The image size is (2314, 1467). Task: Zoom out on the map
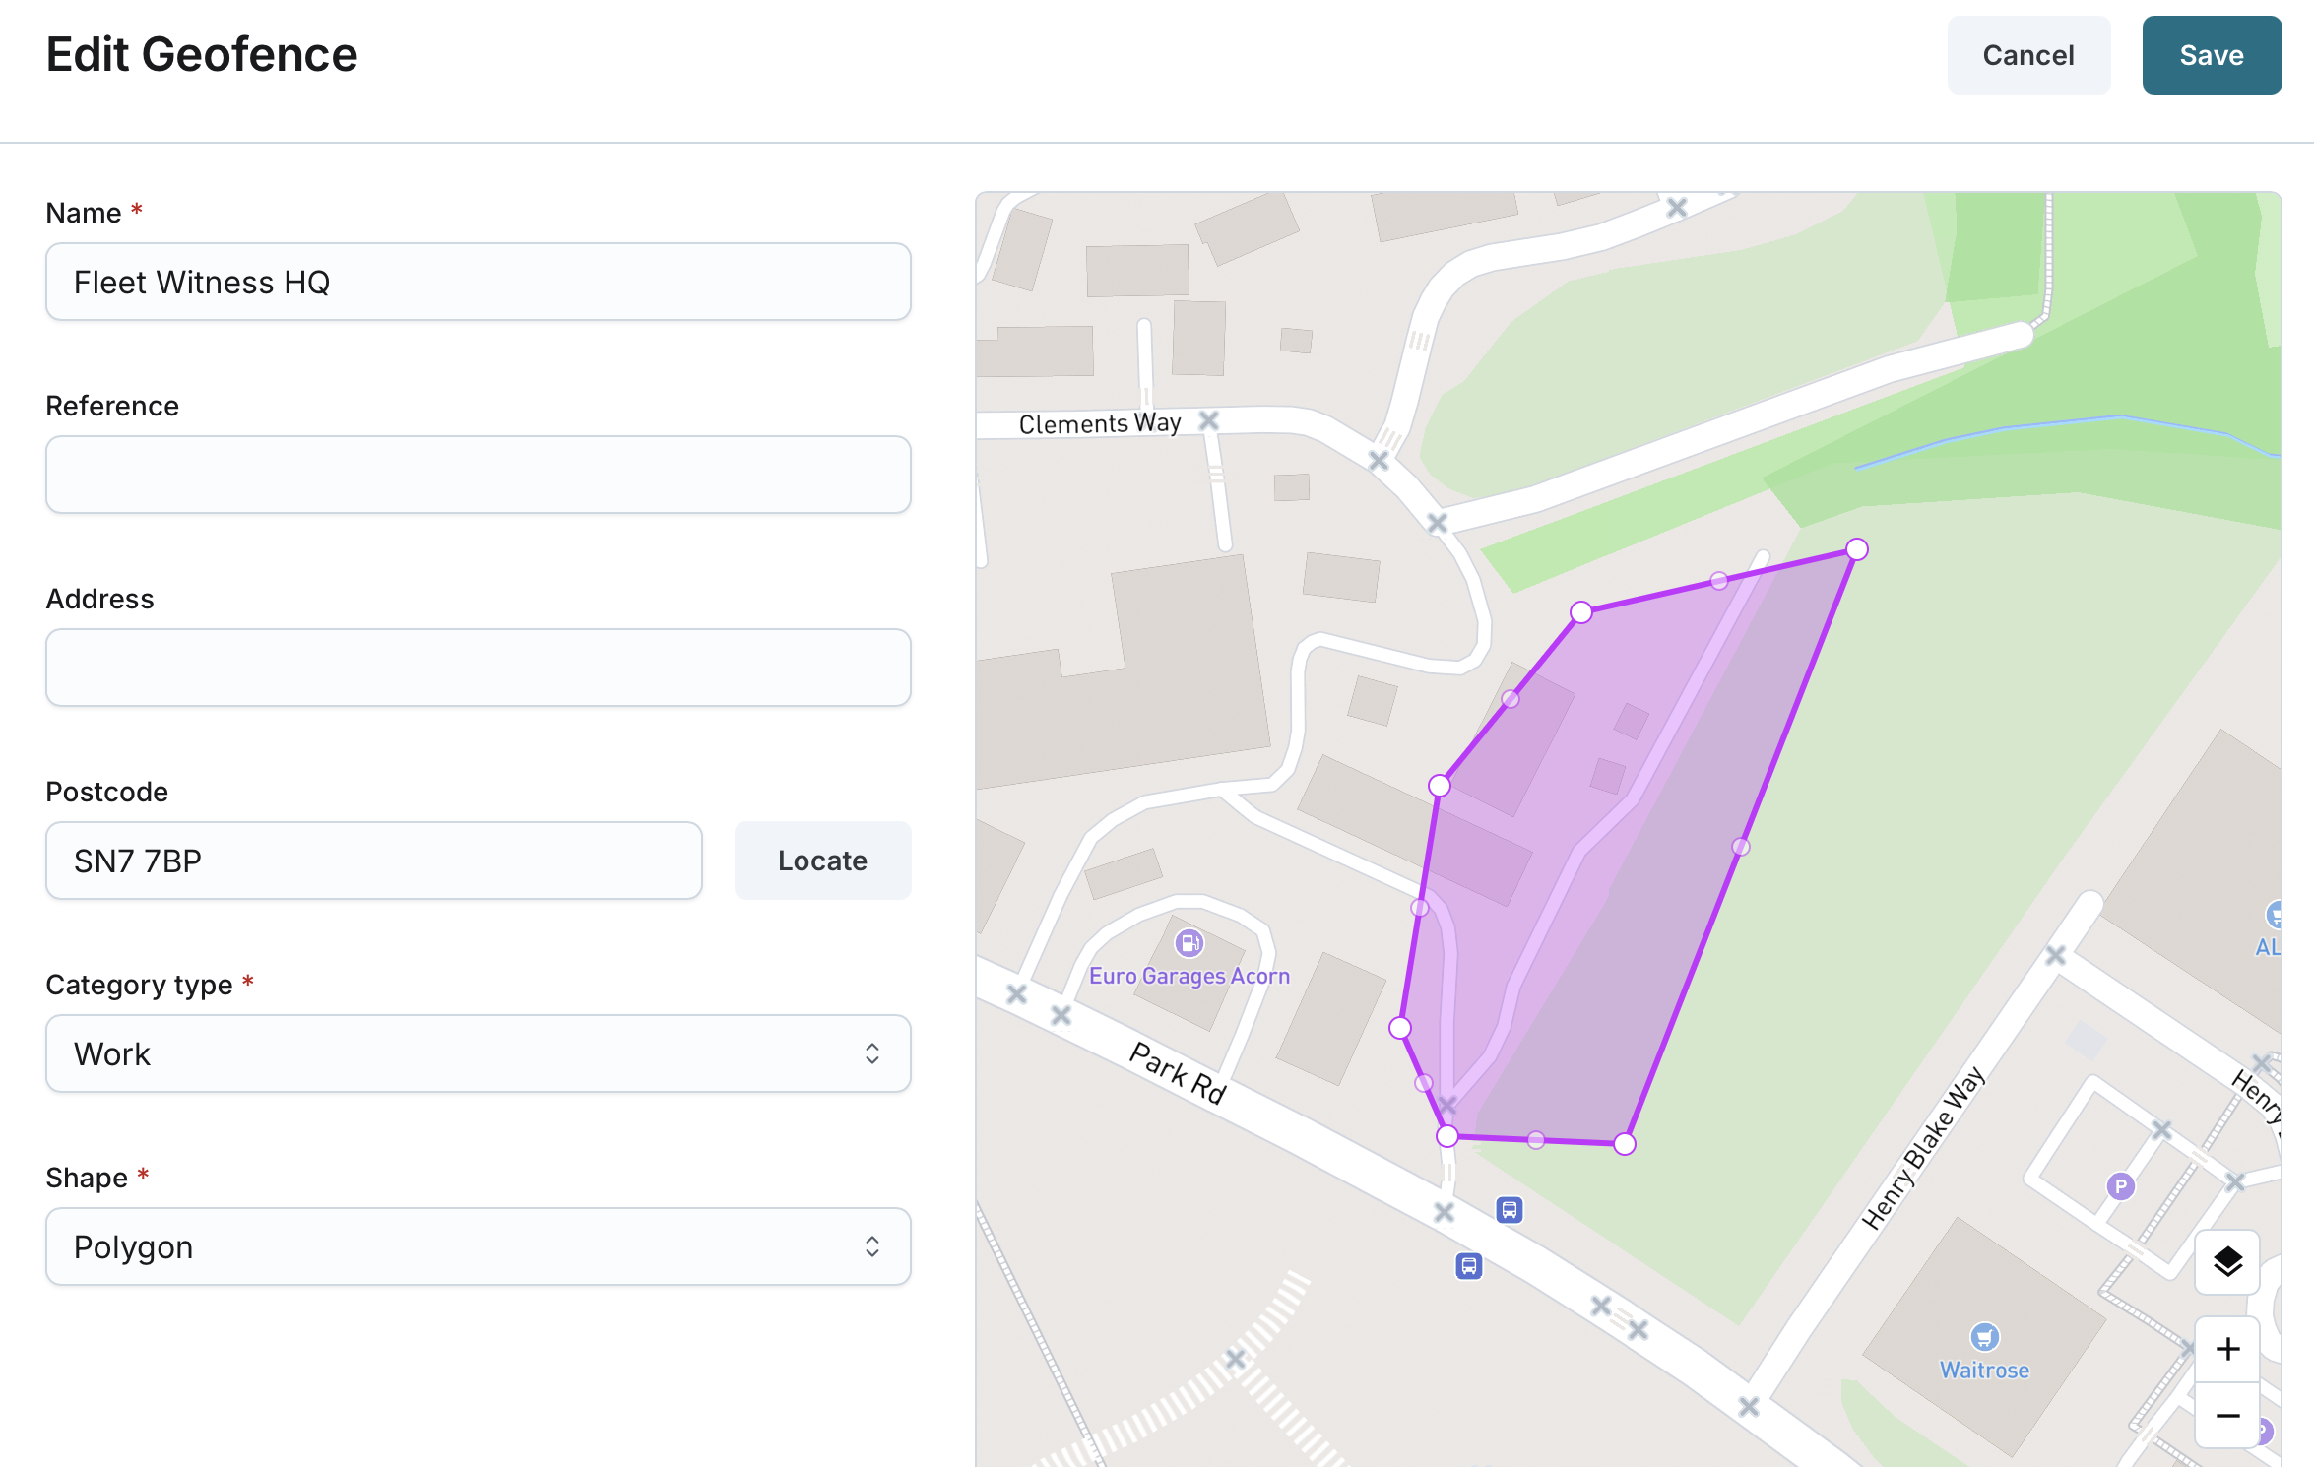coord(2227,1416)
